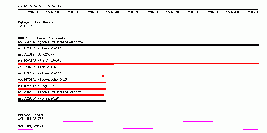The width and height of the screenshot is (267, 133).
Task: Click ruler position 29594360
Action: click(x=152, y=12)
